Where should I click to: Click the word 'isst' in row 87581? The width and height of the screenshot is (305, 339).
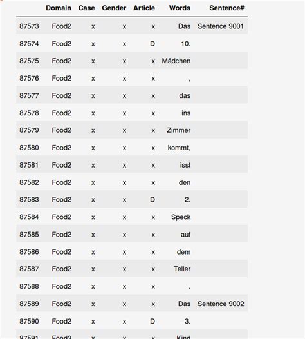(x=185, y=165)
